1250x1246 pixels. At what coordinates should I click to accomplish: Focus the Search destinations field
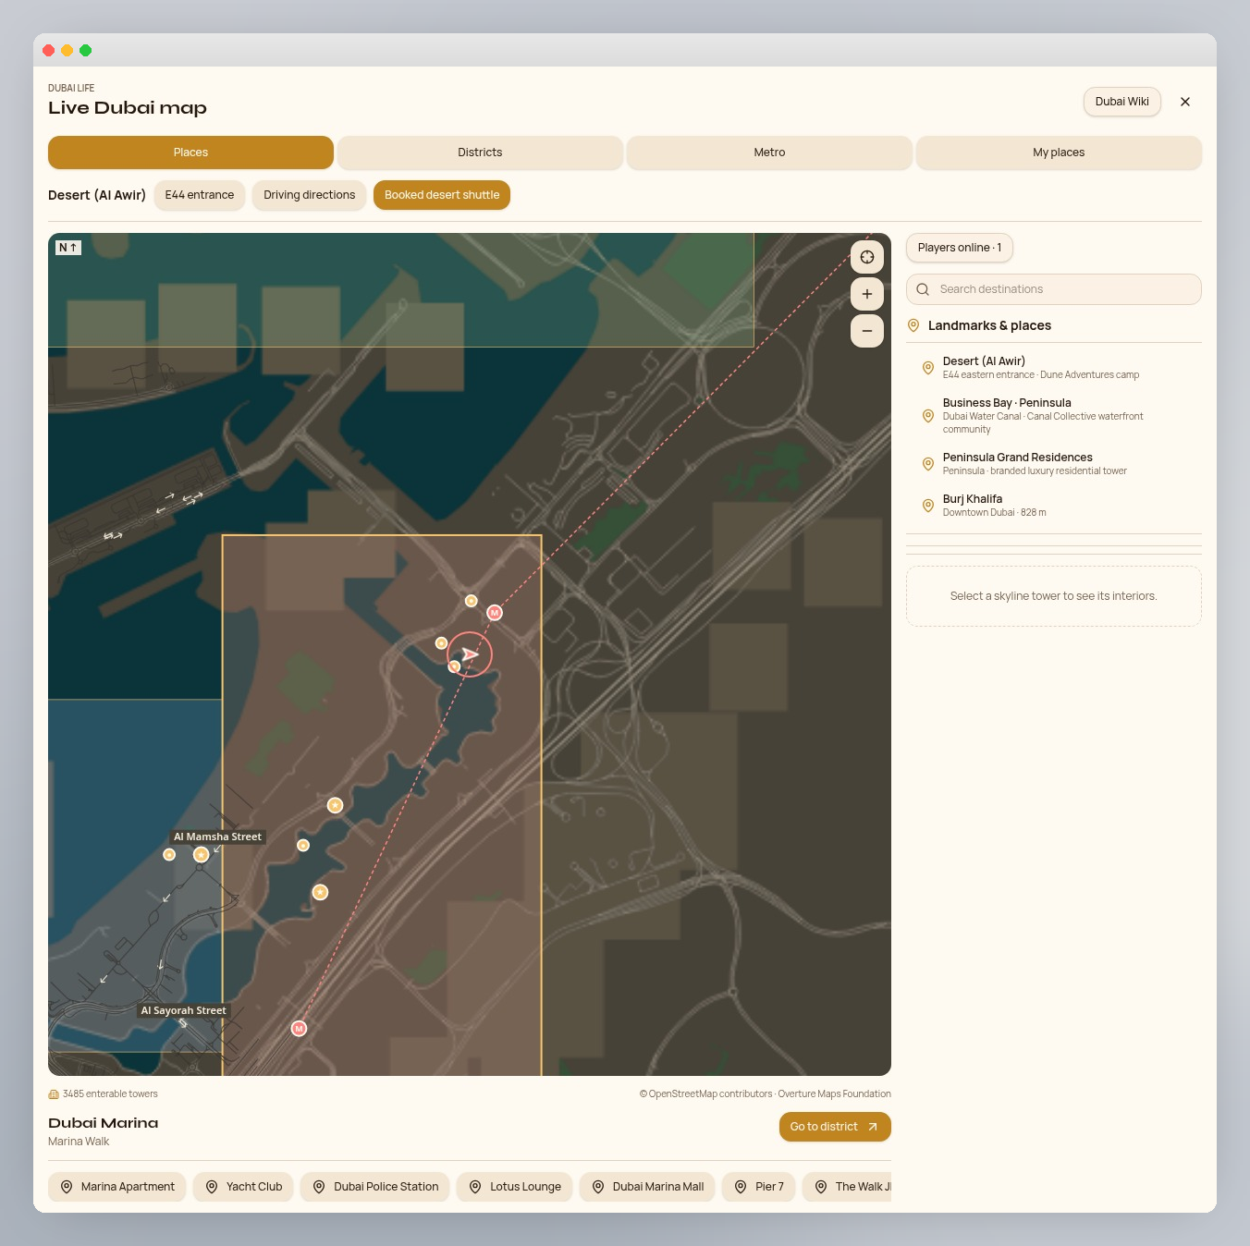coord(1054,289)
